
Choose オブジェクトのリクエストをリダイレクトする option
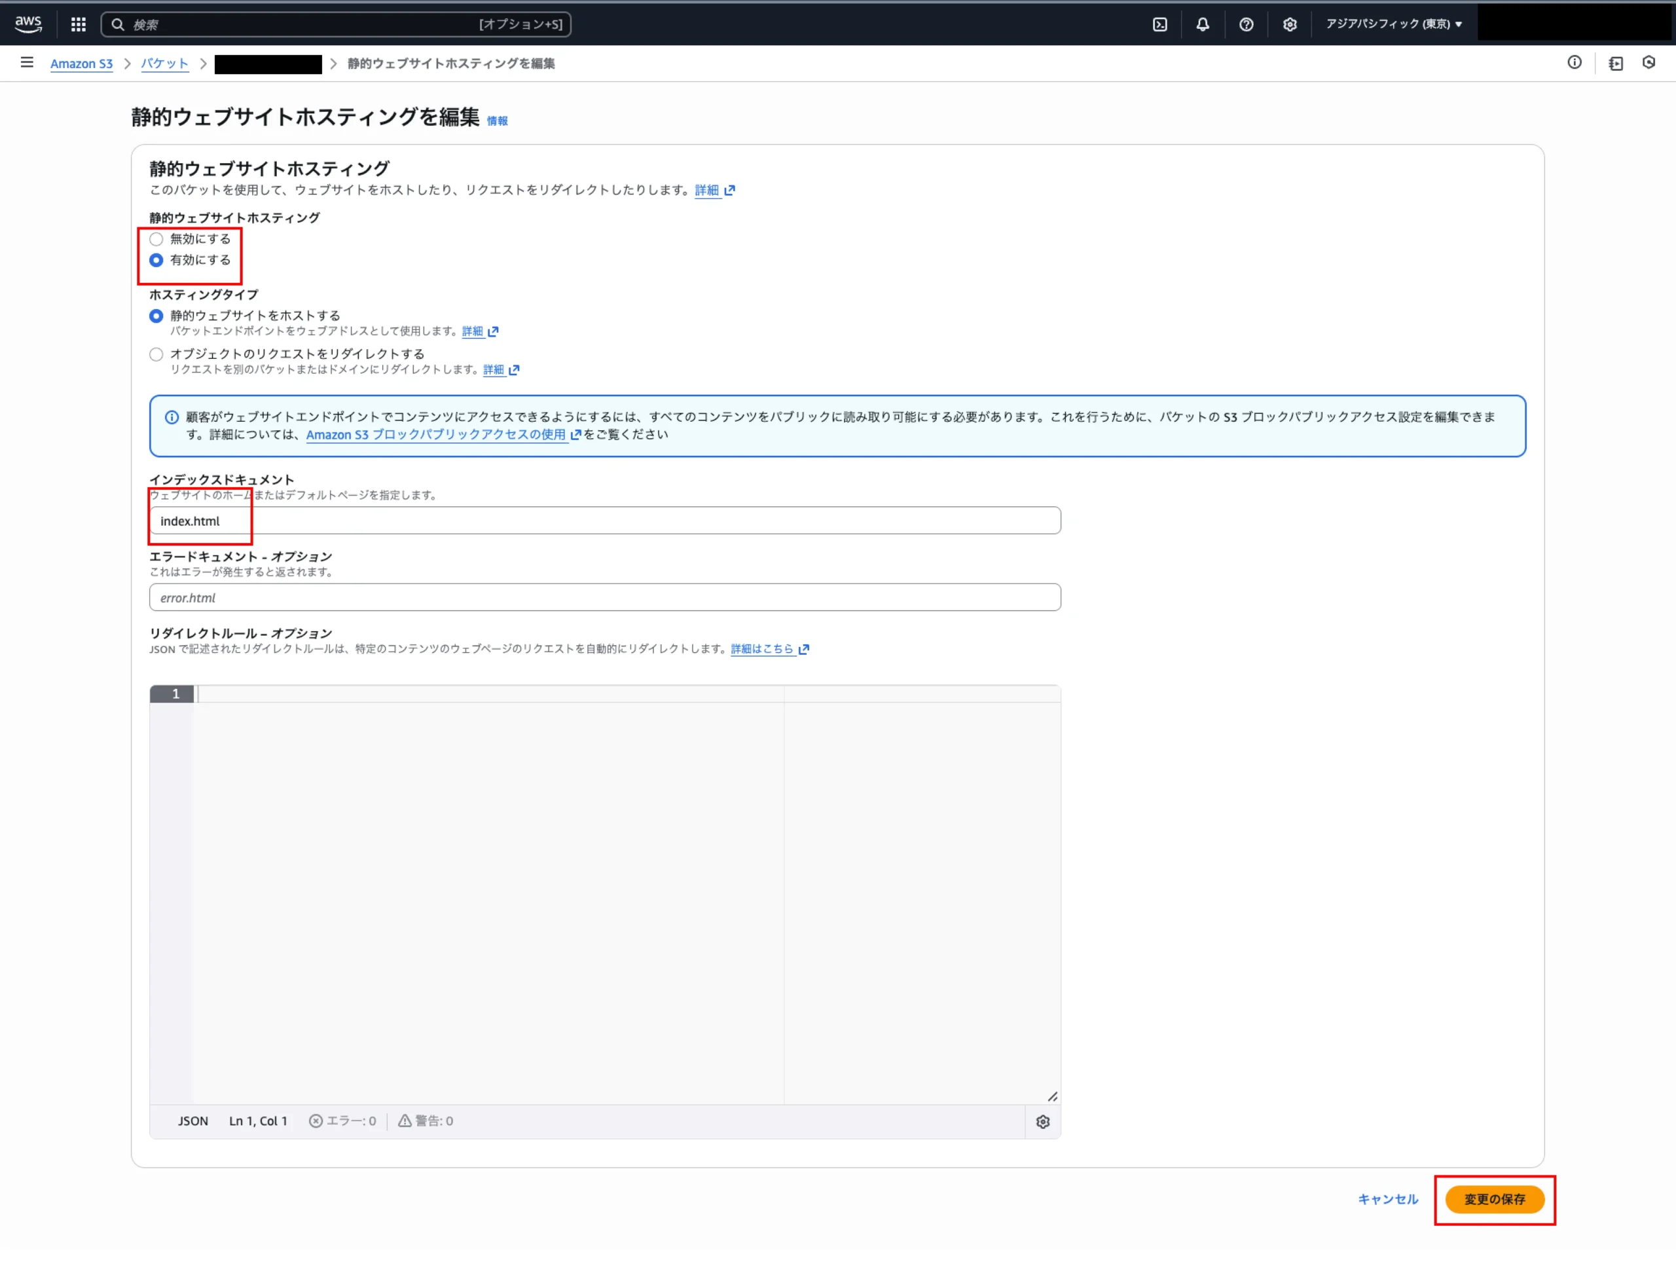156,354
